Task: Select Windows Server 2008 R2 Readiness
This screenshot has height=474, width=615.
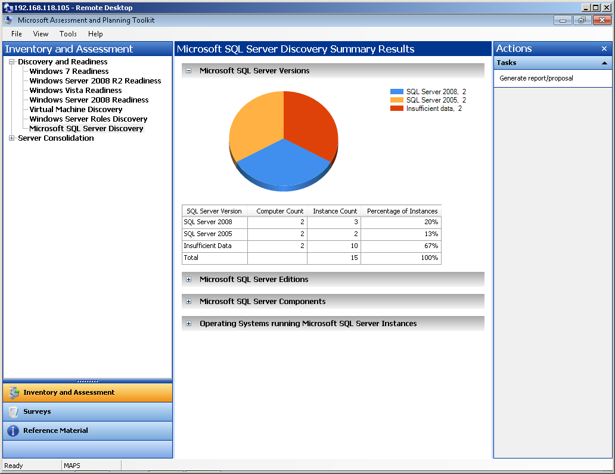Action: point(95,81)
